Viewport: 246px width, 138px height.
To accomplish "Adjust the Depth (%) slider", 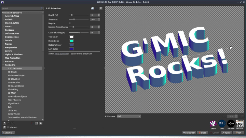I will [x=79, y=15].
